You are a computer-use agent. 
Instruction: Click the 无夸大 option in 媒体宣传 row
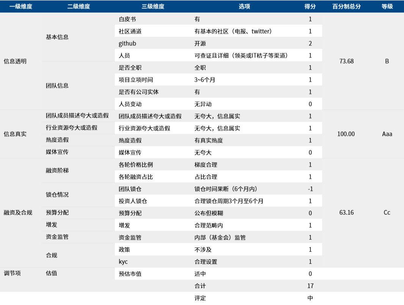(x=203, y=153)
